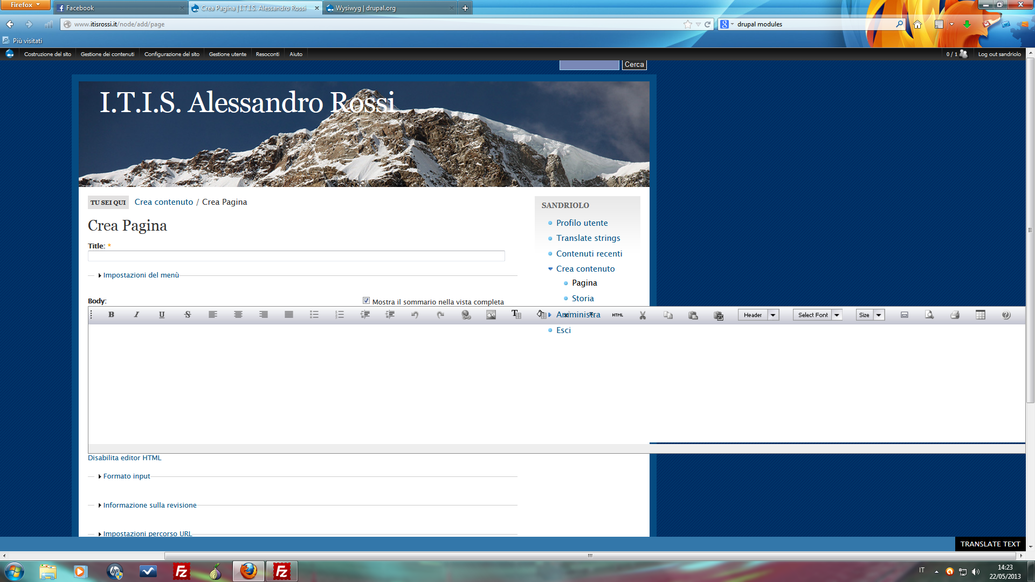Click the Esci logout link
This screenshot has height=582, width=1035.
click(x=563, y=330)
